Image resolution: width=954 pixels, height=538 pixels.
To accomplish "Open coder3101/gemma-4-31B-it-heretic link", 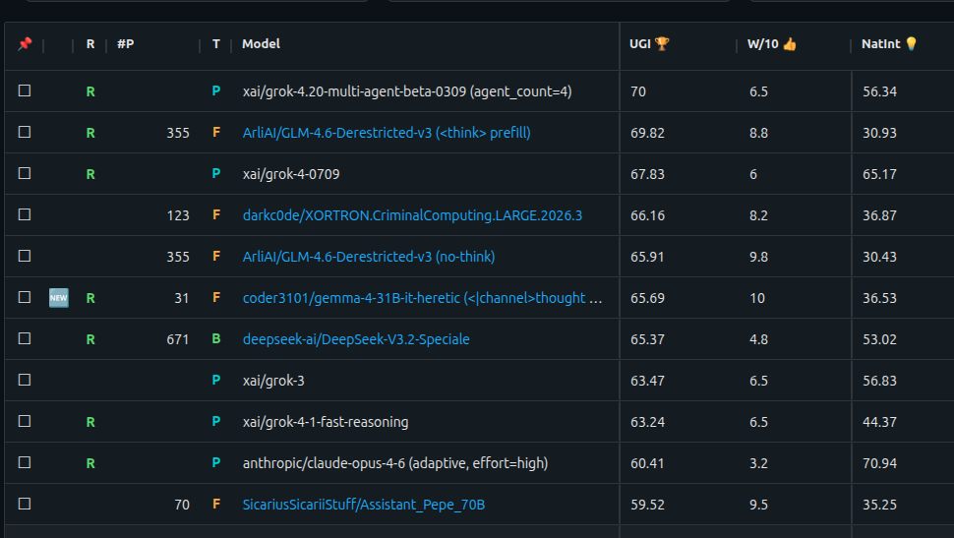I will pos(422,298).
